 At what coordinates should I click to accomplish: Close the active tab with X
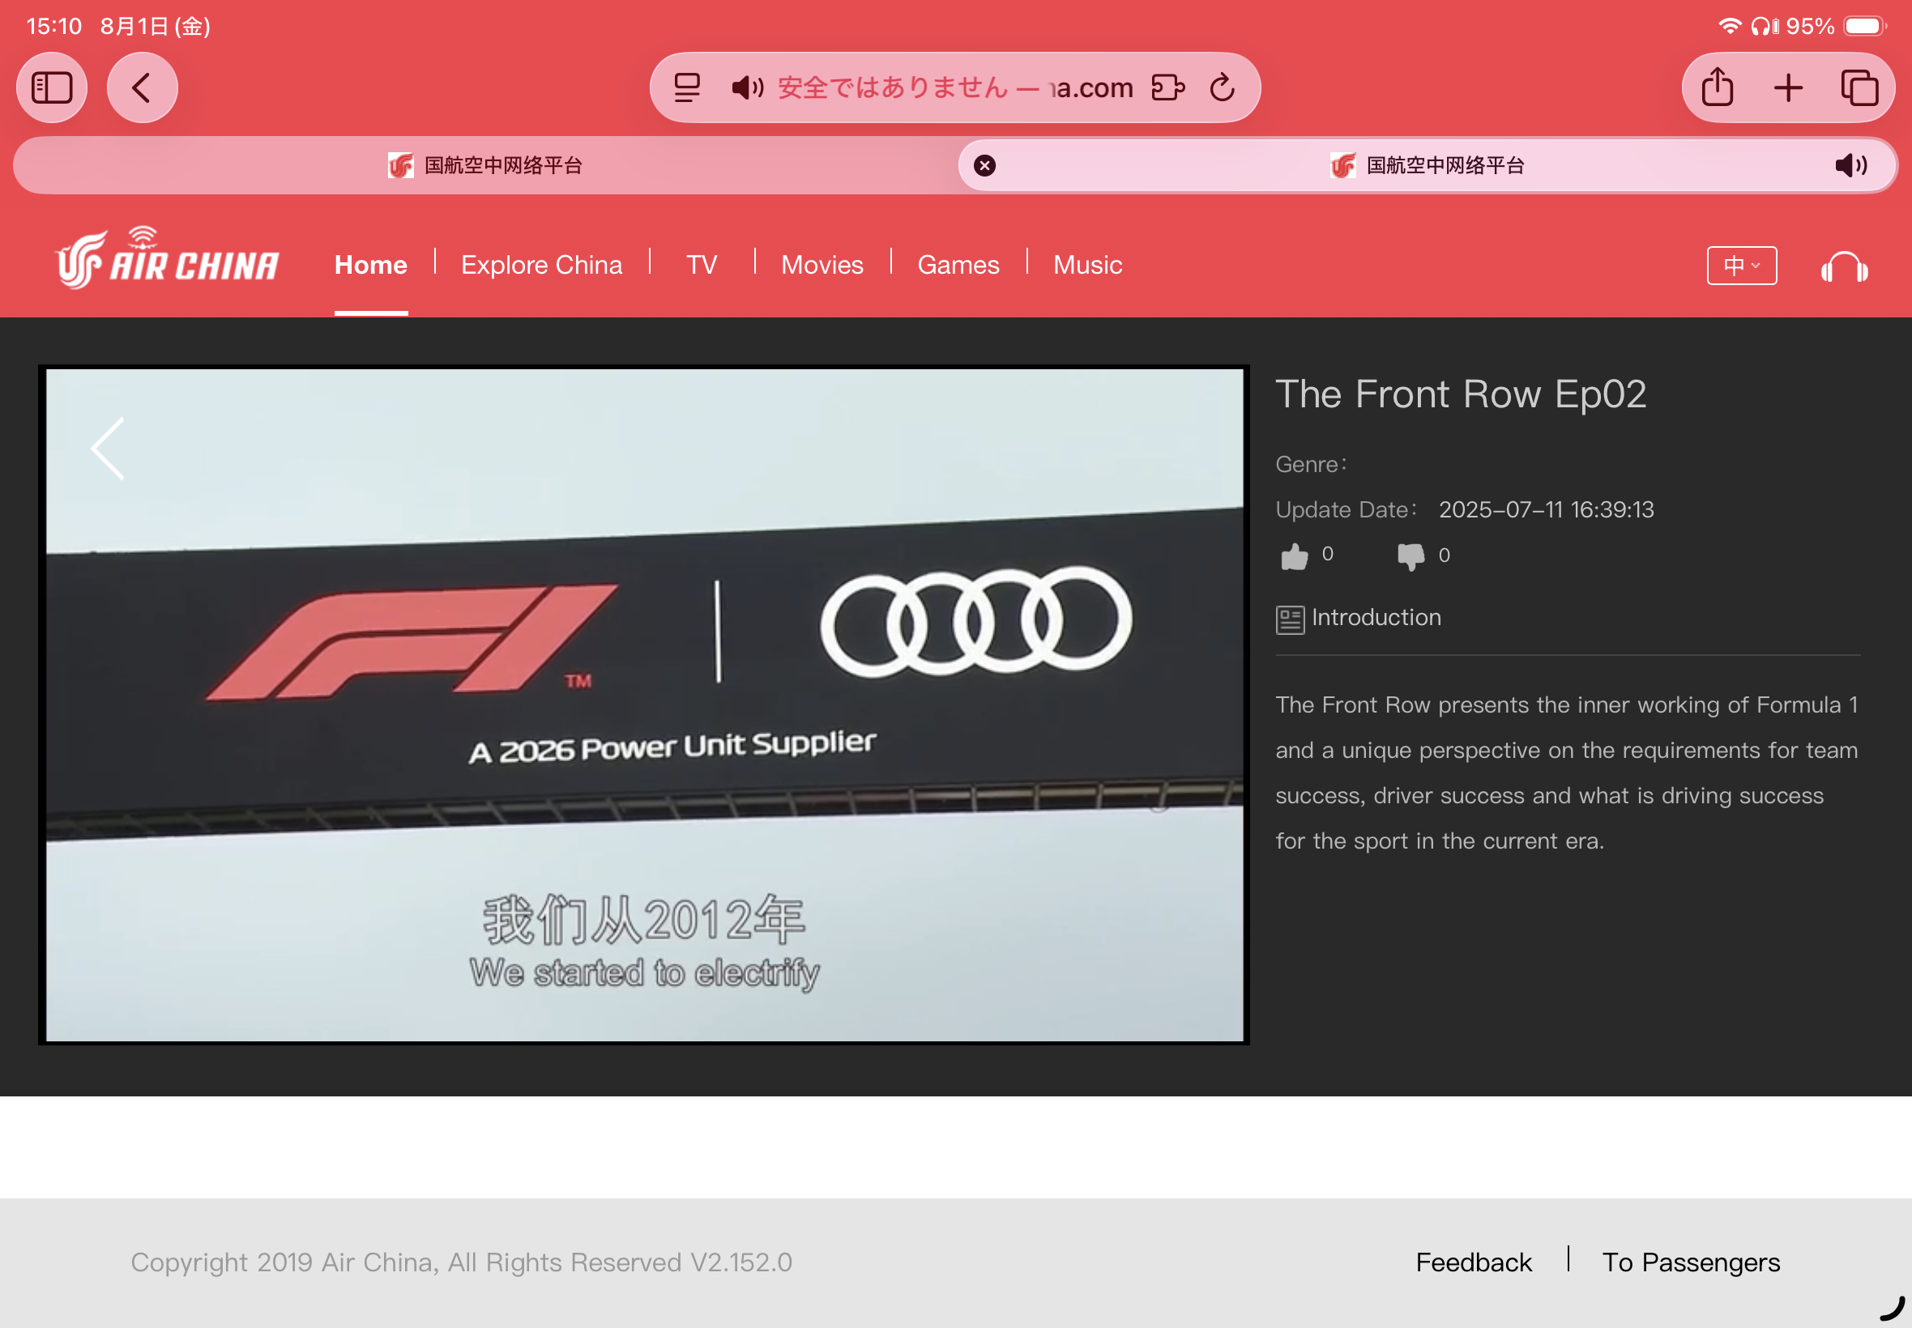(984, 165)
